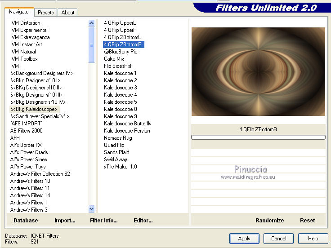Click Import... to add filters
Image resolution: width=331 pixels, height=248 pixels.
(x=65, y=221)
